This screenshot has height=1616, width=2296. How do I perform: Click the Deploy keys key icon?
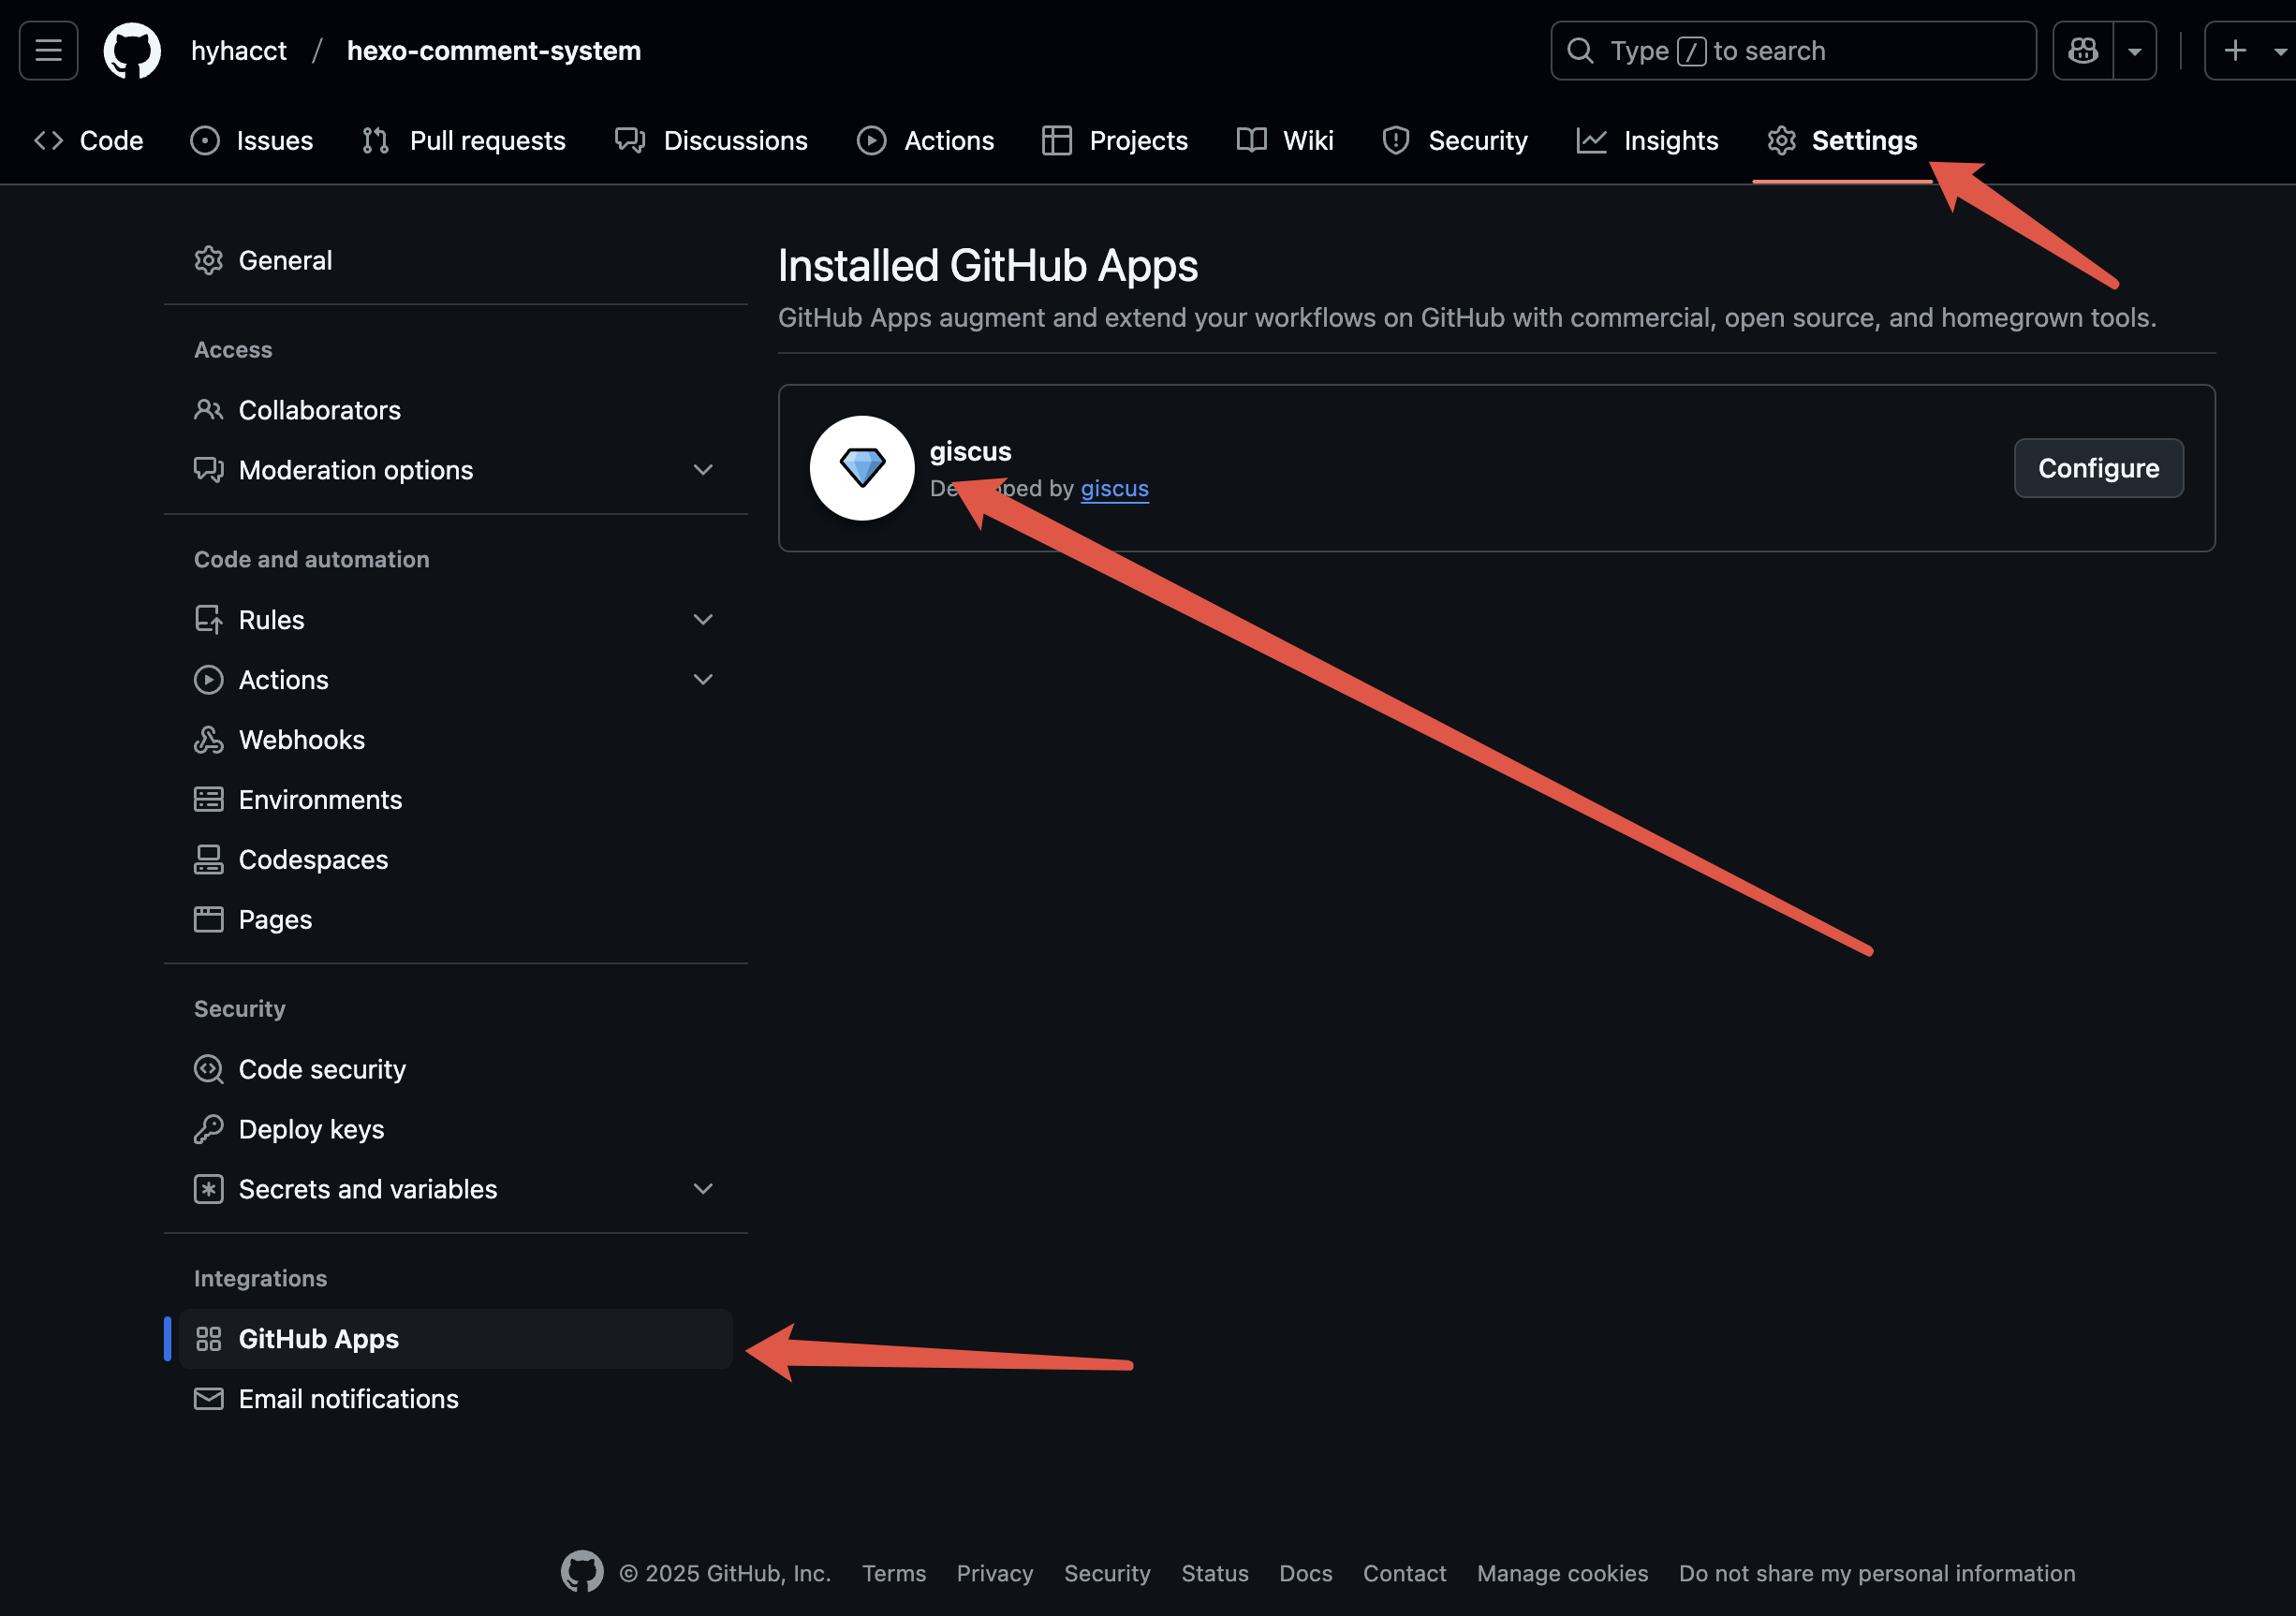point(208,1129)
